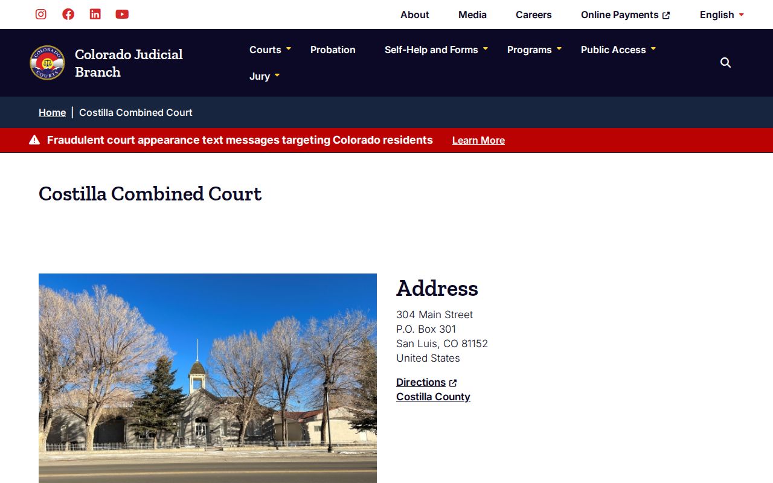
Task: Open Online Payments link
Action: 626,15
